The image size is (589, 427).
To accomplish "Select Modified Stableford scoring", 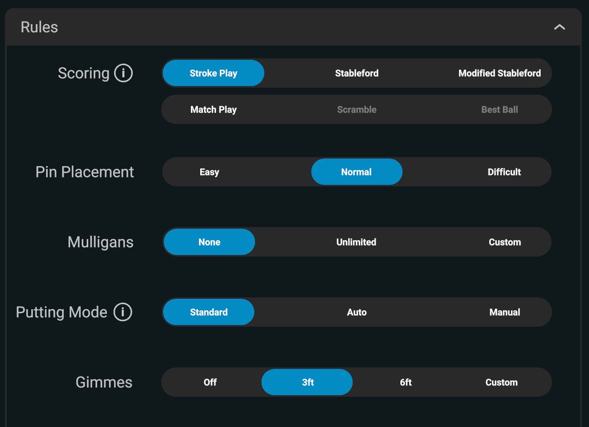I will coord(499,73).
